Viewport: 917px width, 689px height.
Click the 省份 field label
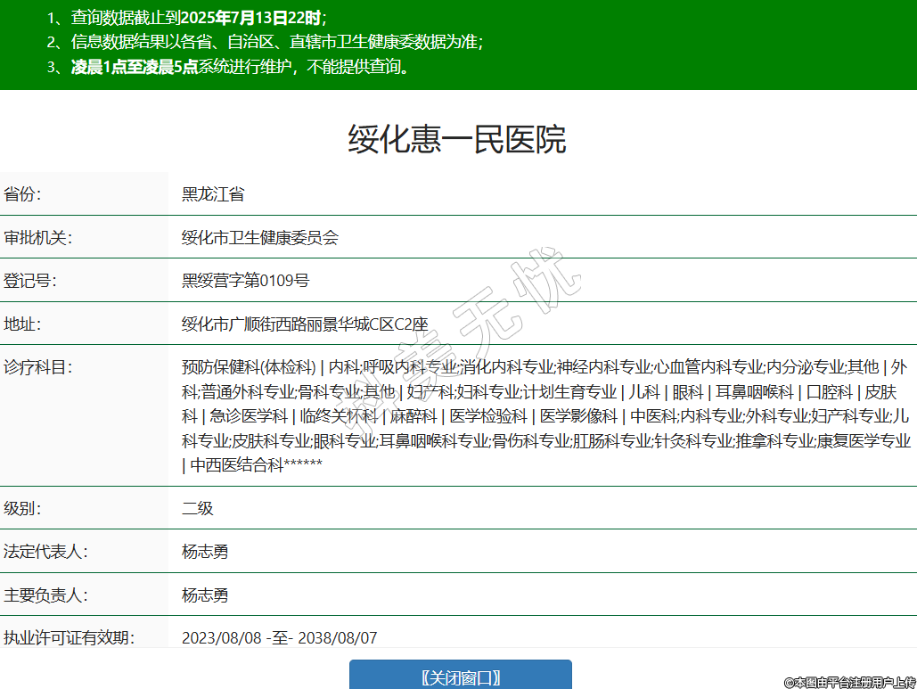pyautogui.click(x=23, y=194)
